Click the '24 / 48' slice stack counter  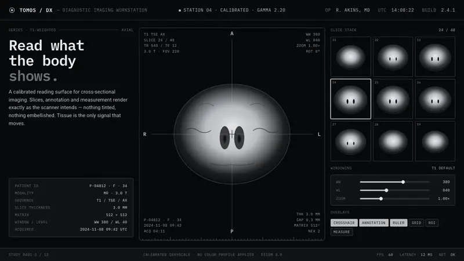[x=447, y=30]
